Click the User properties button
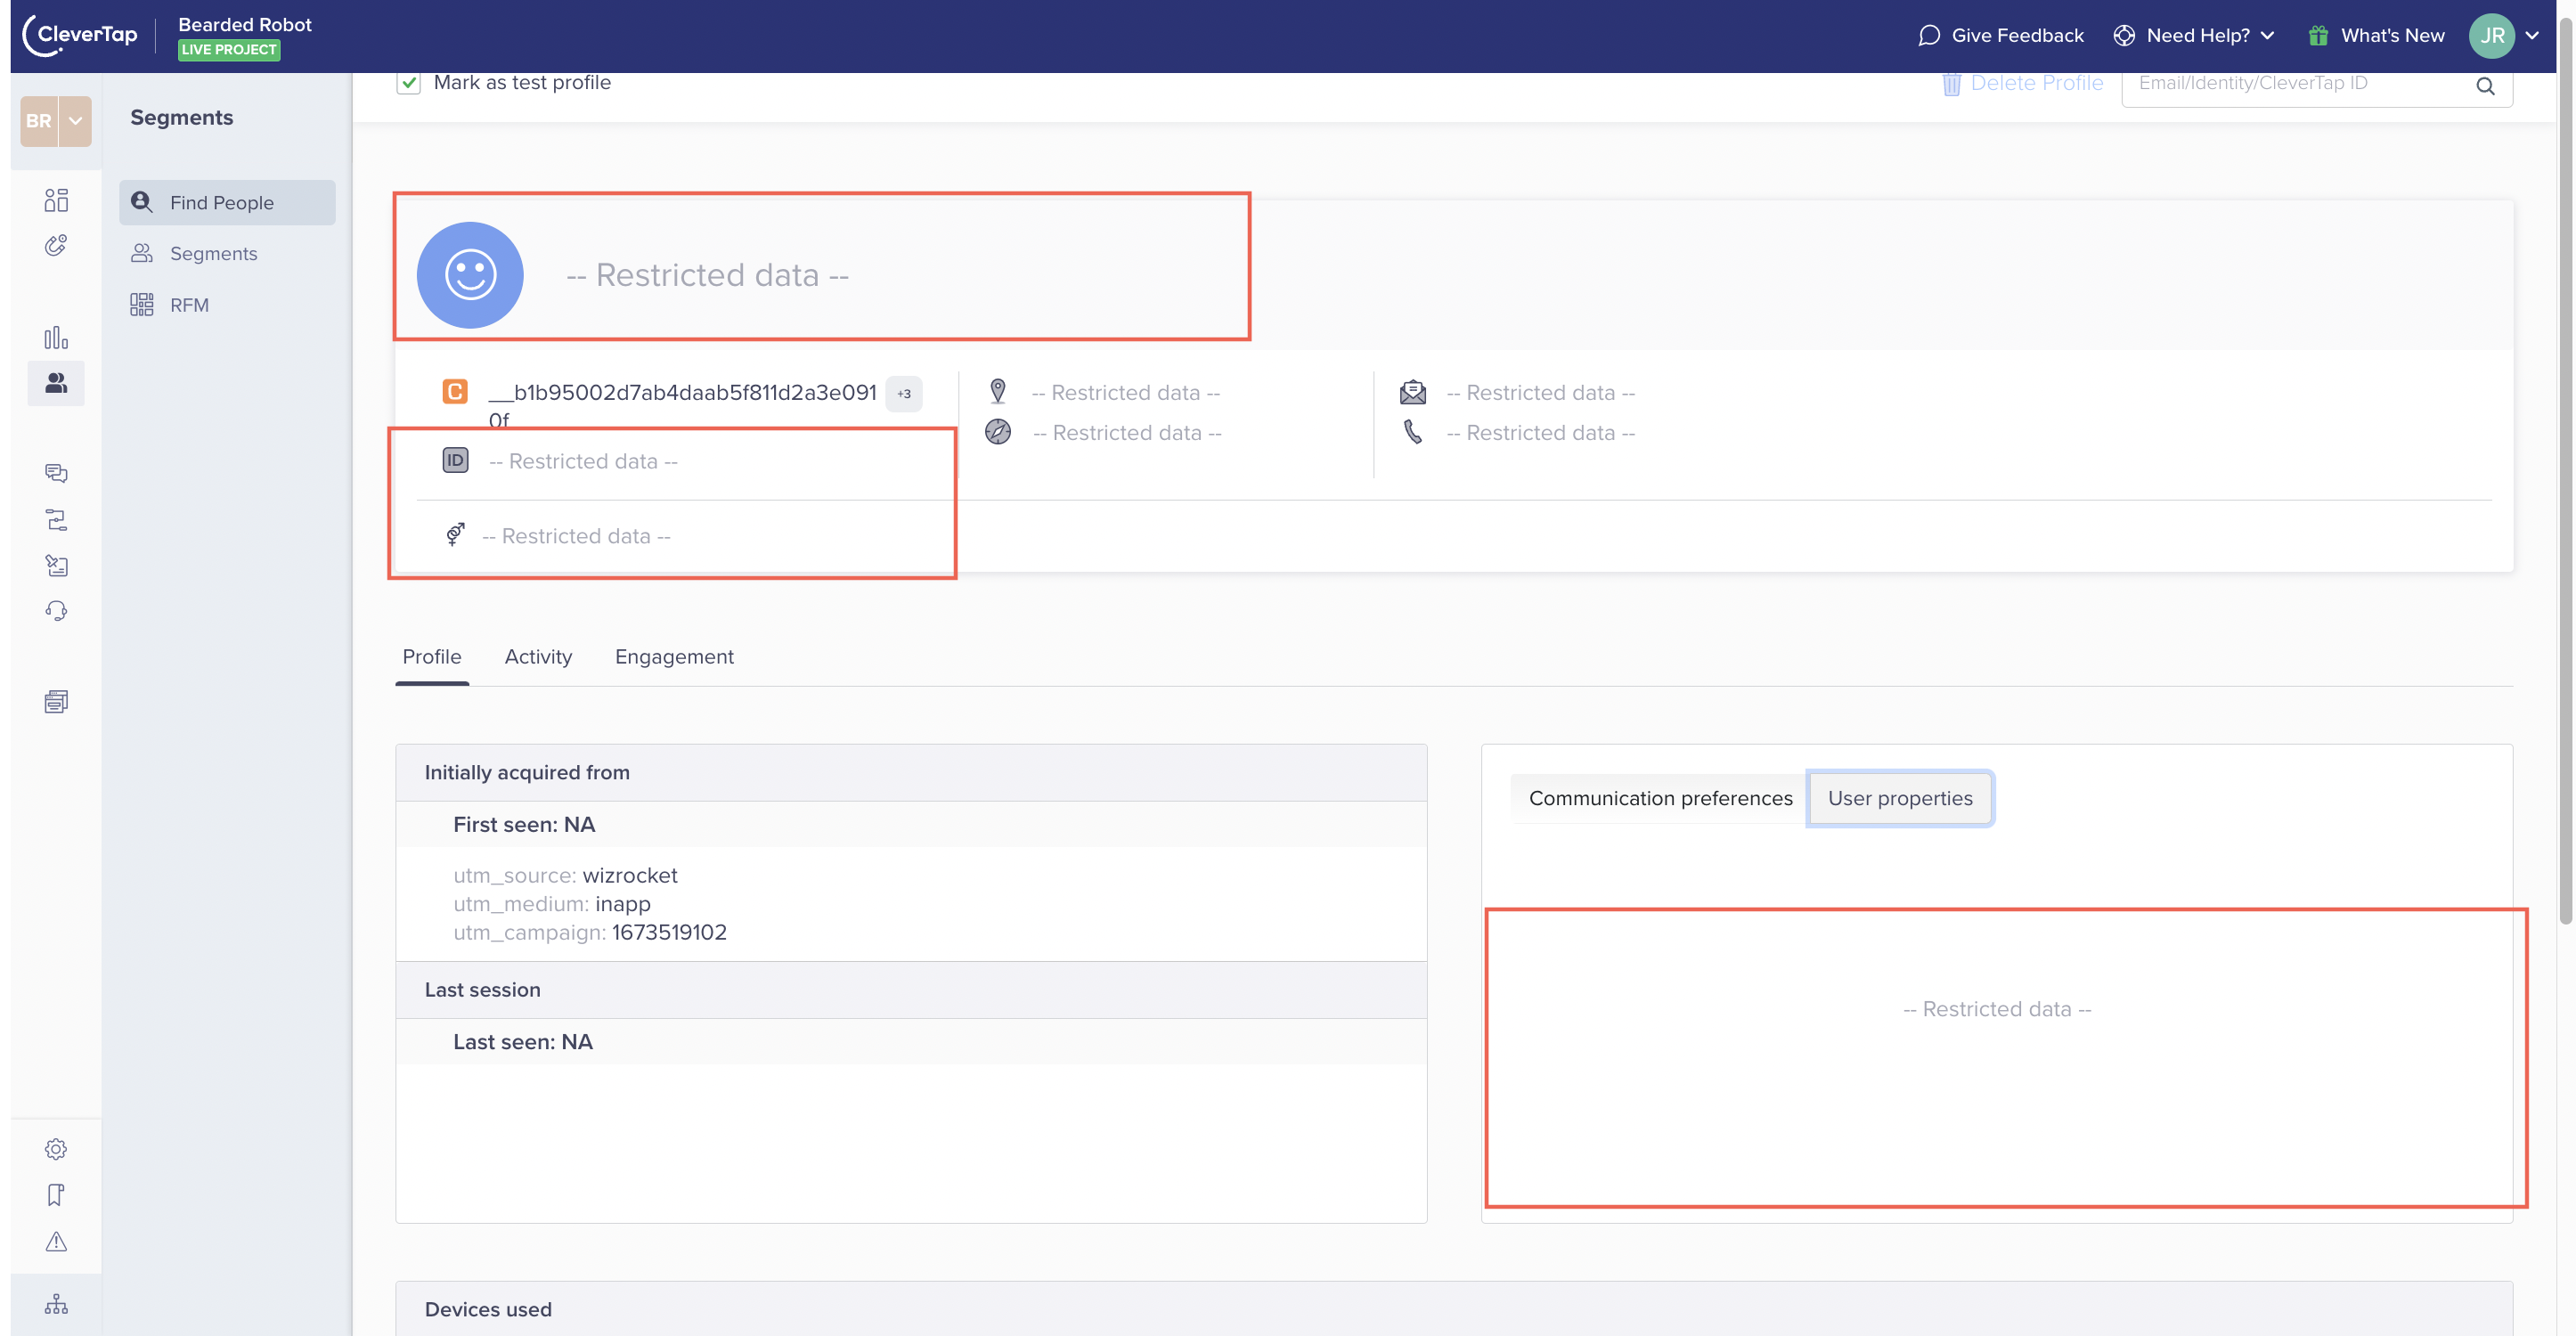The width and height of the screenshot is (2576, 1336). [1900, 797]
